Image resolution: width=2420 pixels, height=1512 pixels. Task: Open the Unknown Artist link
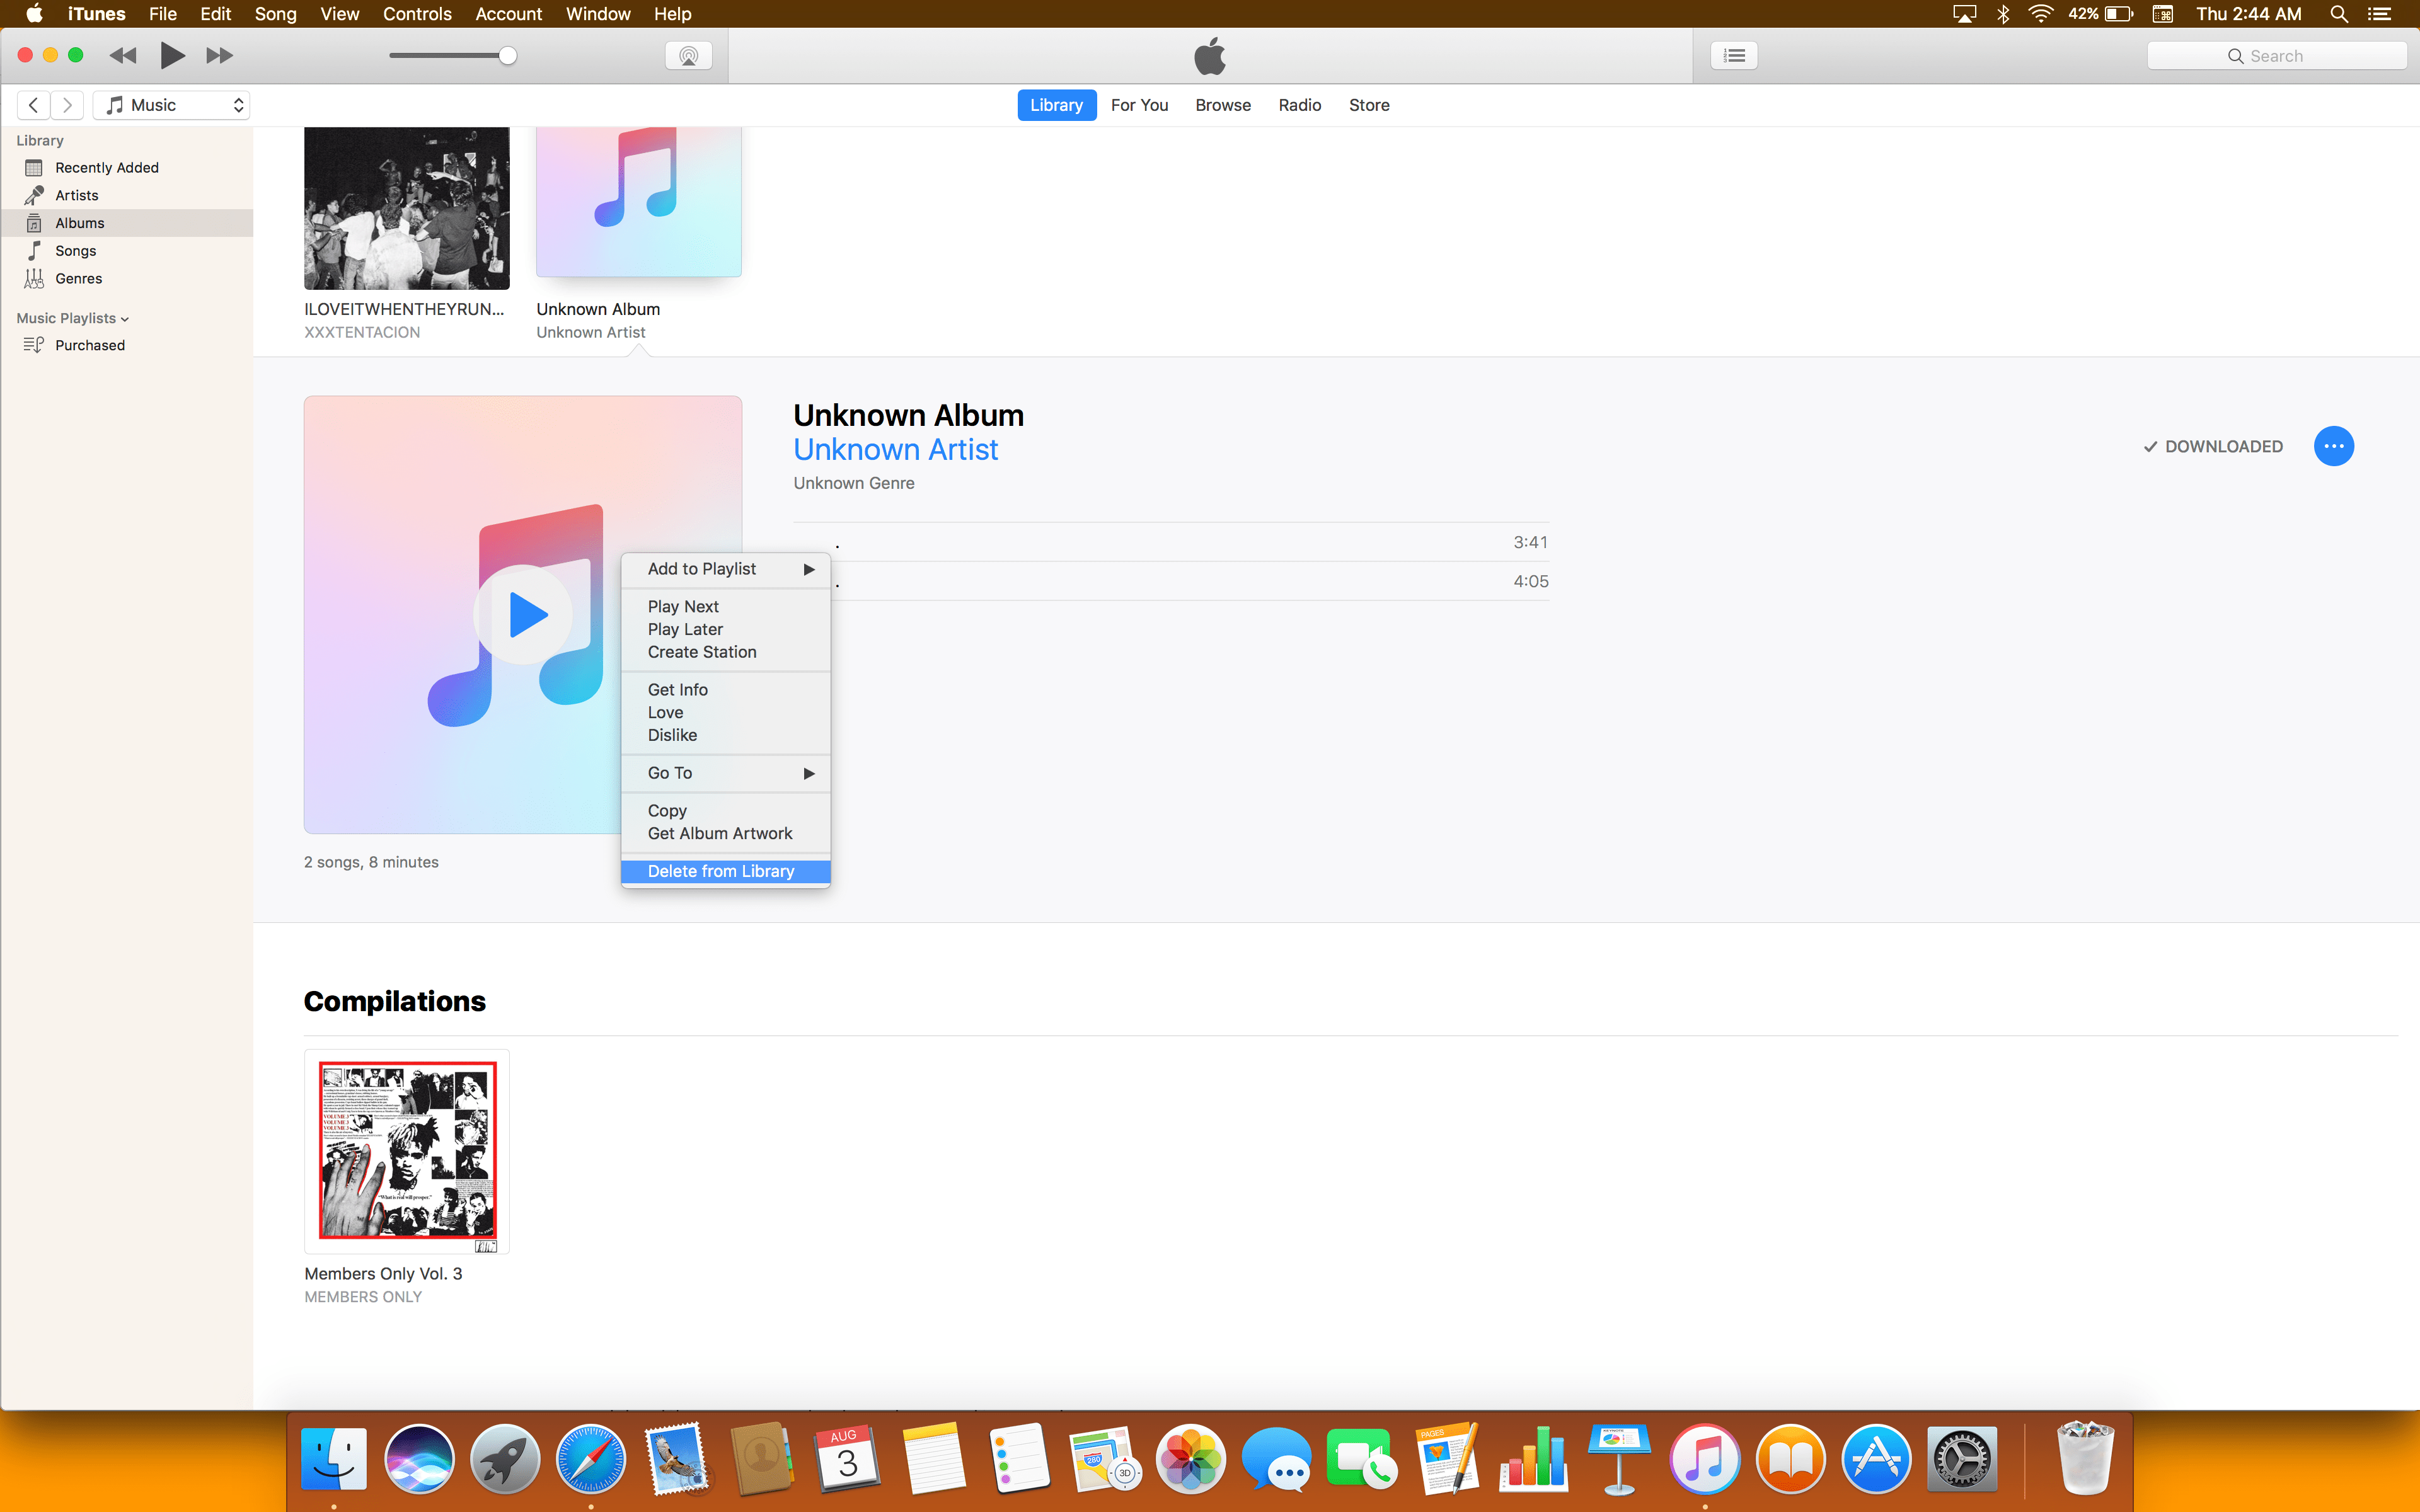tap(895, 450)
